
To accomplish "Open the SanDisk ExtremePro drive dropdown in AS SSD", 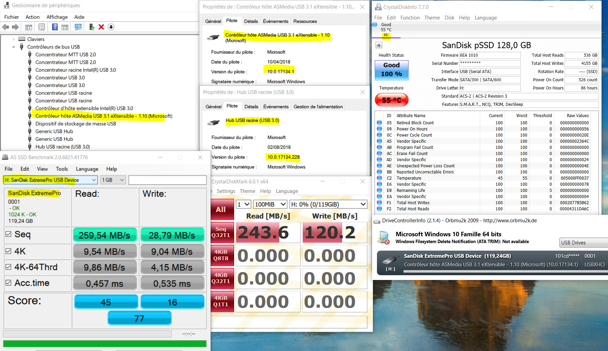I will [x=51, y=180].
